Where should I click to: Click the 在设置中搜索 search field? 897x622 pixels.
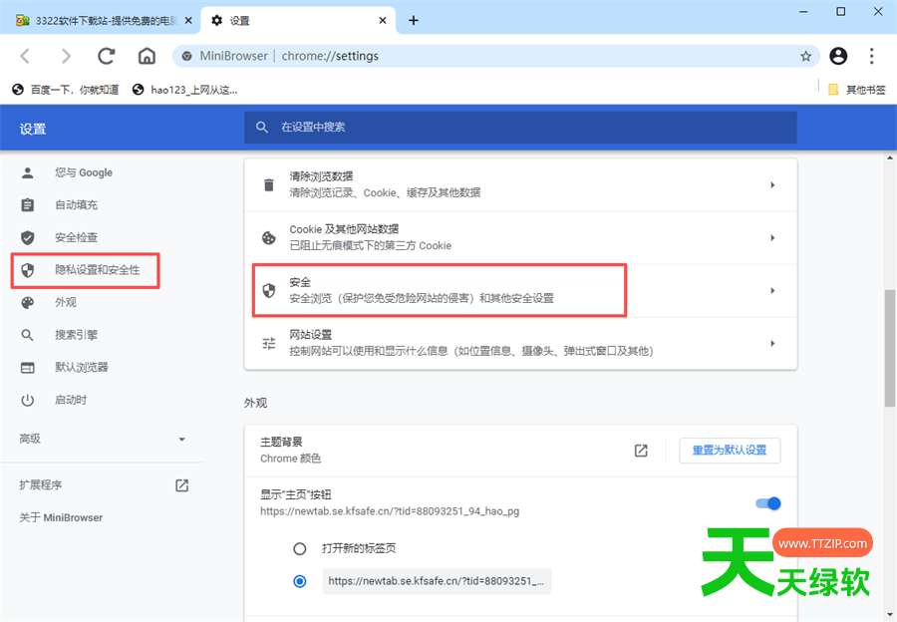coord(520,127)
